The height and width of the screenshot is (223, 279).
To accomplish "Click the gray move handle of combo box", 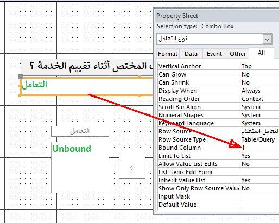I will point(21,77).
